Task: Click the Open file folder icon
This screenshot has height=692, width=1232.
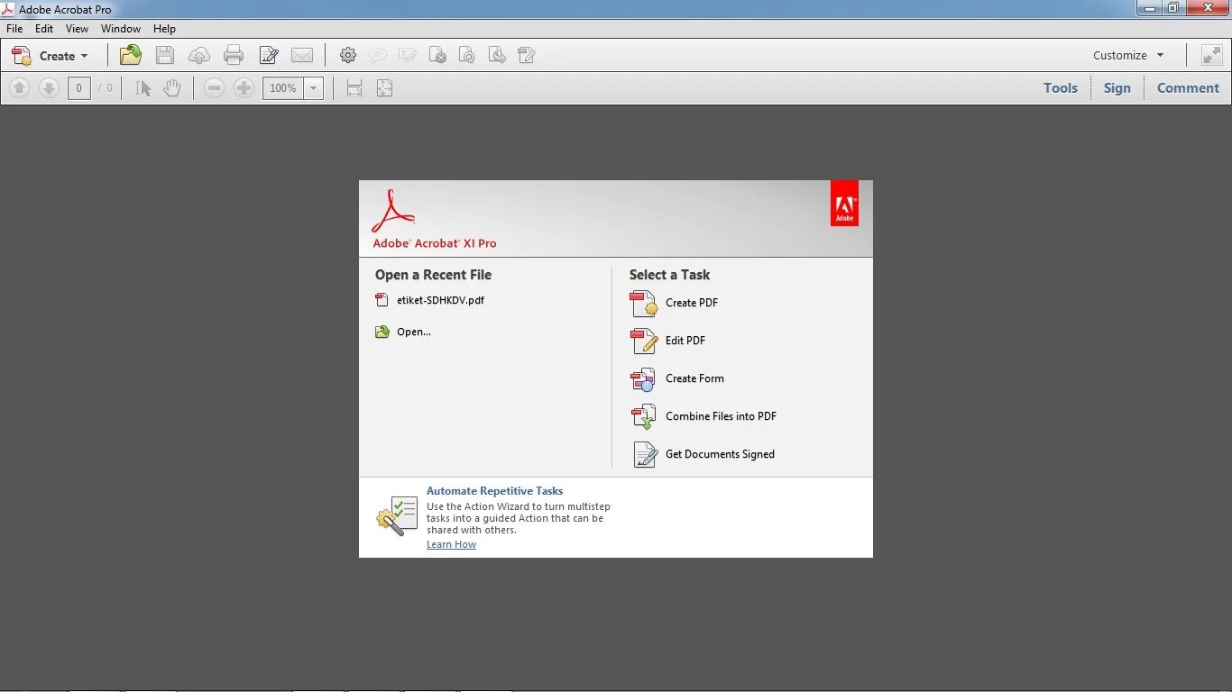Action: tap(131, 55)
